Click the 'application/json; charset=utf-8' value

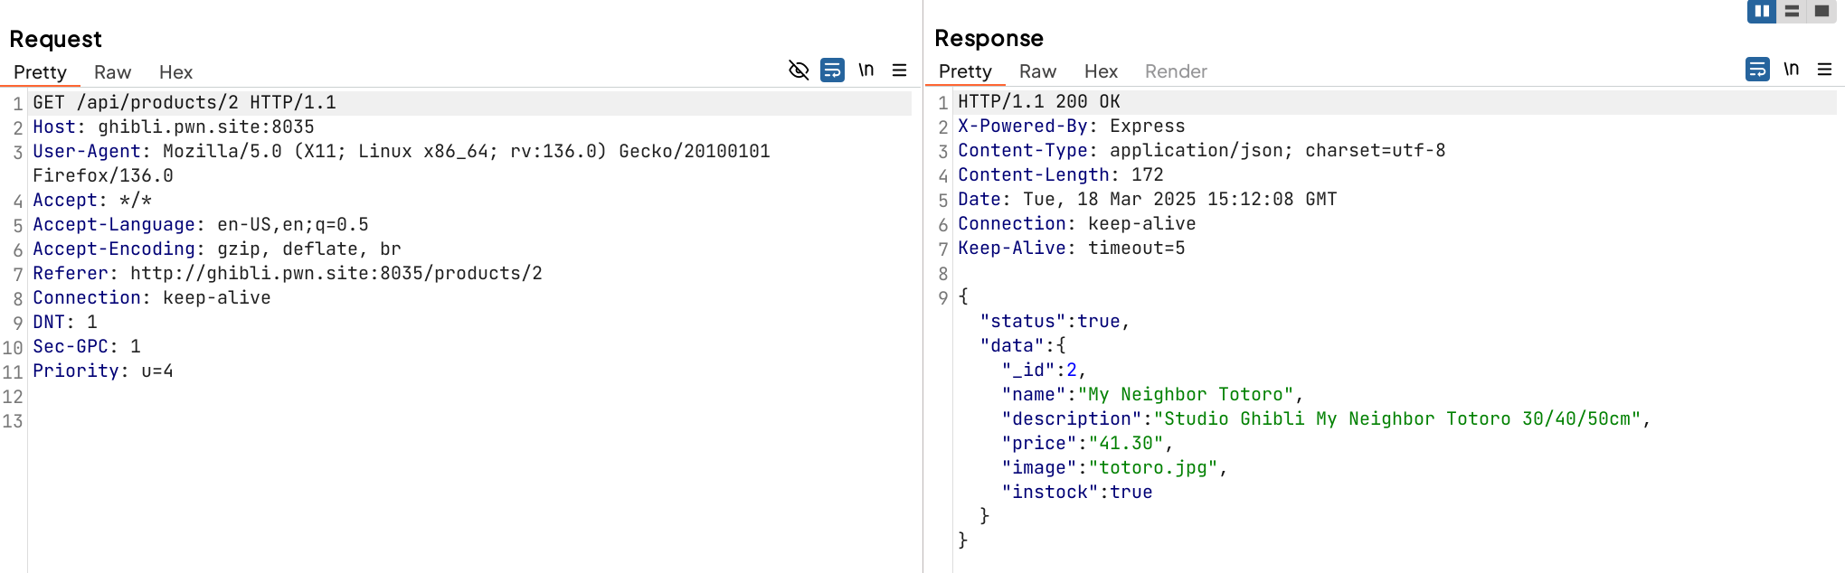pos(1278,151)
